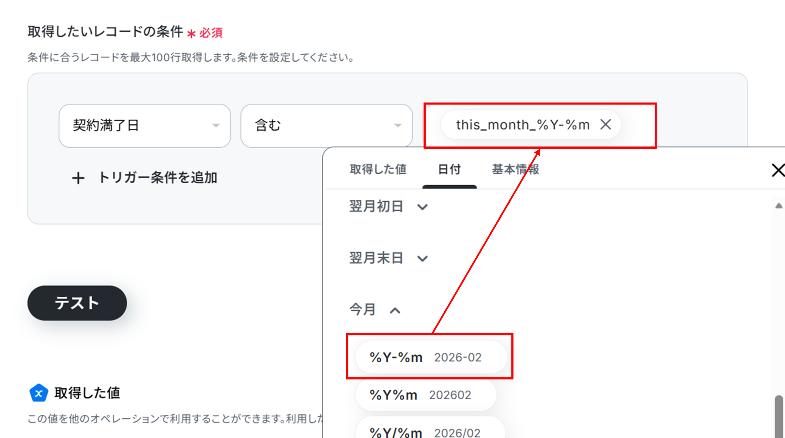Pick the %Y/%m 2026/02 date format
This screenshot has width=785, height=438.
tap(429, 431)
